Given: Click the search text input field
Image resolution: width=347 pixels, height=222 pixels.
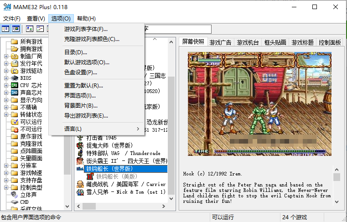Looking at the screenshot, I should 178,29.
